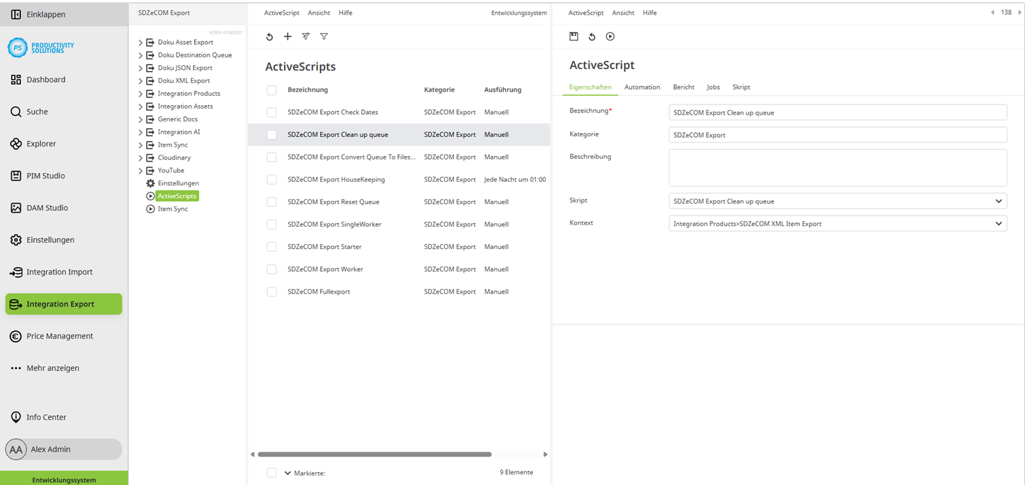Refresh the ActiveScripts list
Screen dimensions: 1025x485
(269, 36)
